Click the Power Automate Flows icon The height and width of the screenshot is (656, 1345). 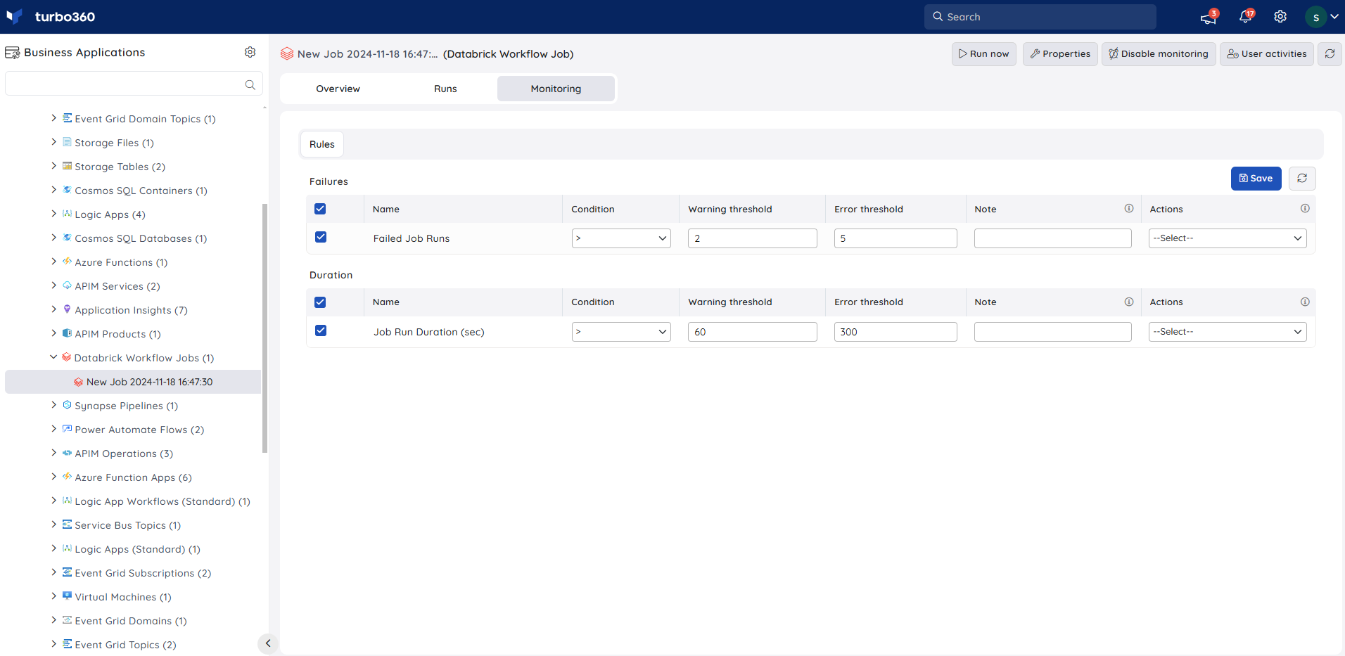coord(67,429)
